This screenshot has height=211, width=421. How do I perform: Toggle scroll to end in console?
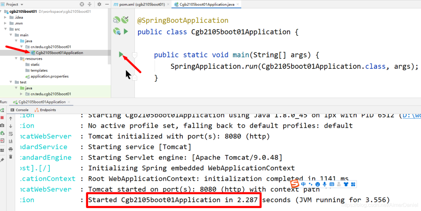11,142
